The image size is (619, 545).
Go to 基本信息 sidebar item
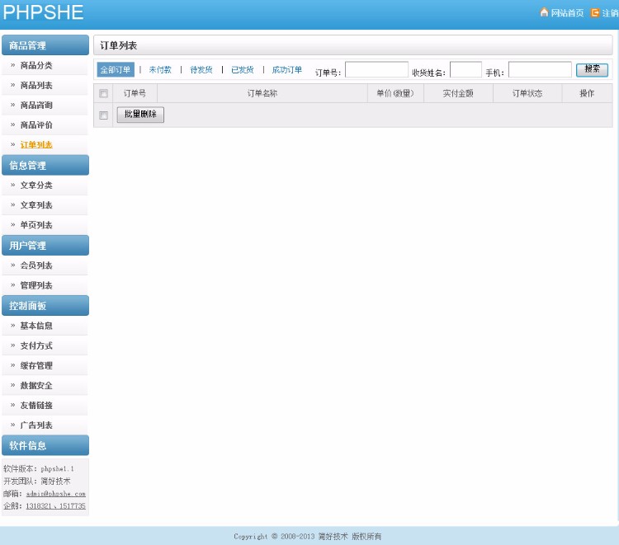tap(36, 326)
